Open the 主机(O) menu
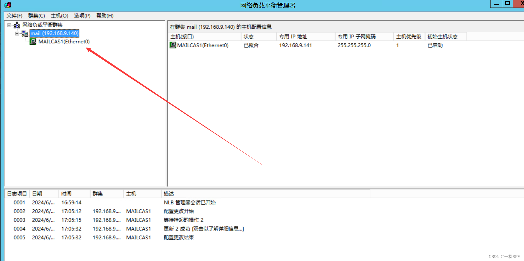The width and height of the screenshot is (524, 261). tap(59, 16)
